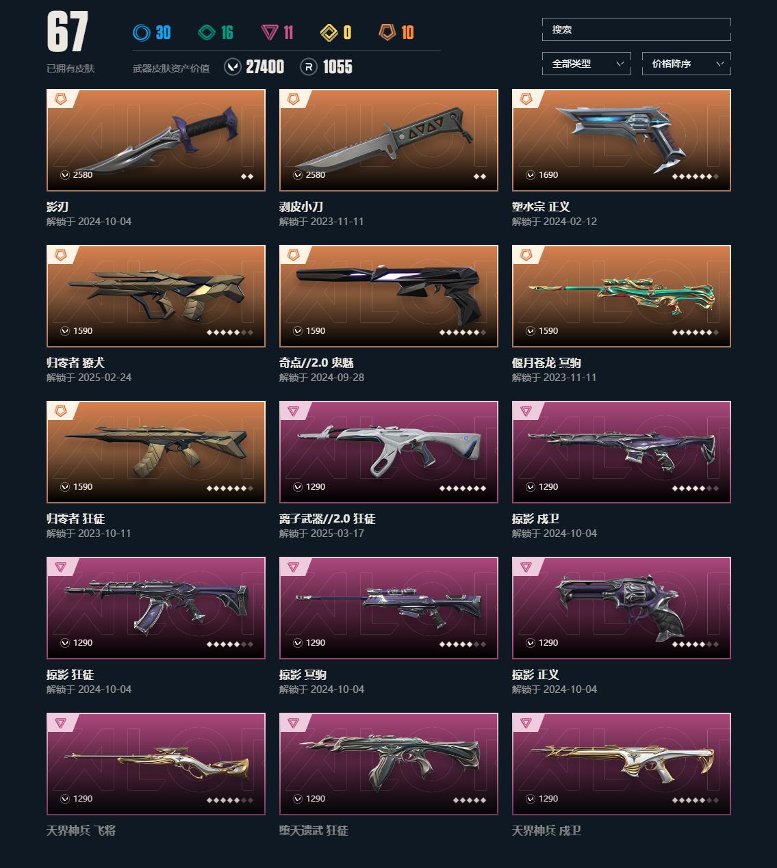Screen dimensions: 777x868
Task: Click the VP currency icon beside 27400
Action: pos(233,66)
